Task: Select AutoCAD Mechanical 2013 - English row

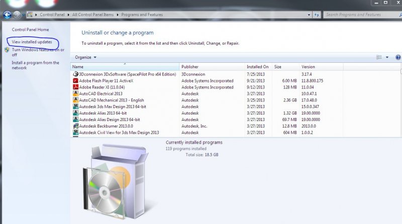Action: coord(112,100)
